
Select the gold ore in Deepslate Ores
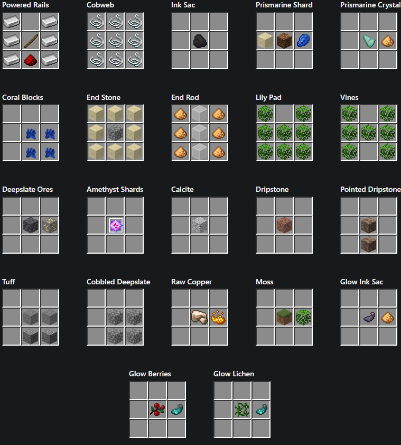50,225
